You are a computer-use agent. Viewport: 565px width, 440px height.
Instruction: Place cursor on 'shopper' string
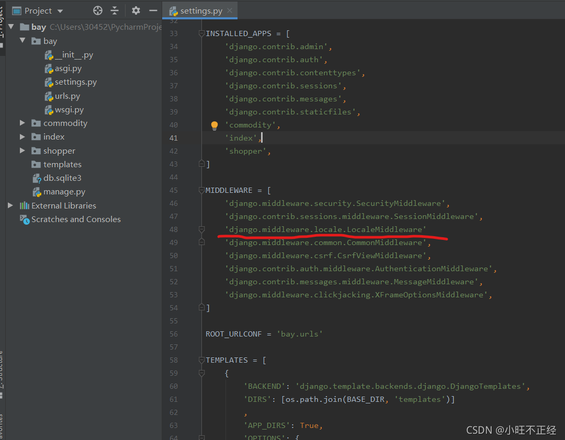246,151
